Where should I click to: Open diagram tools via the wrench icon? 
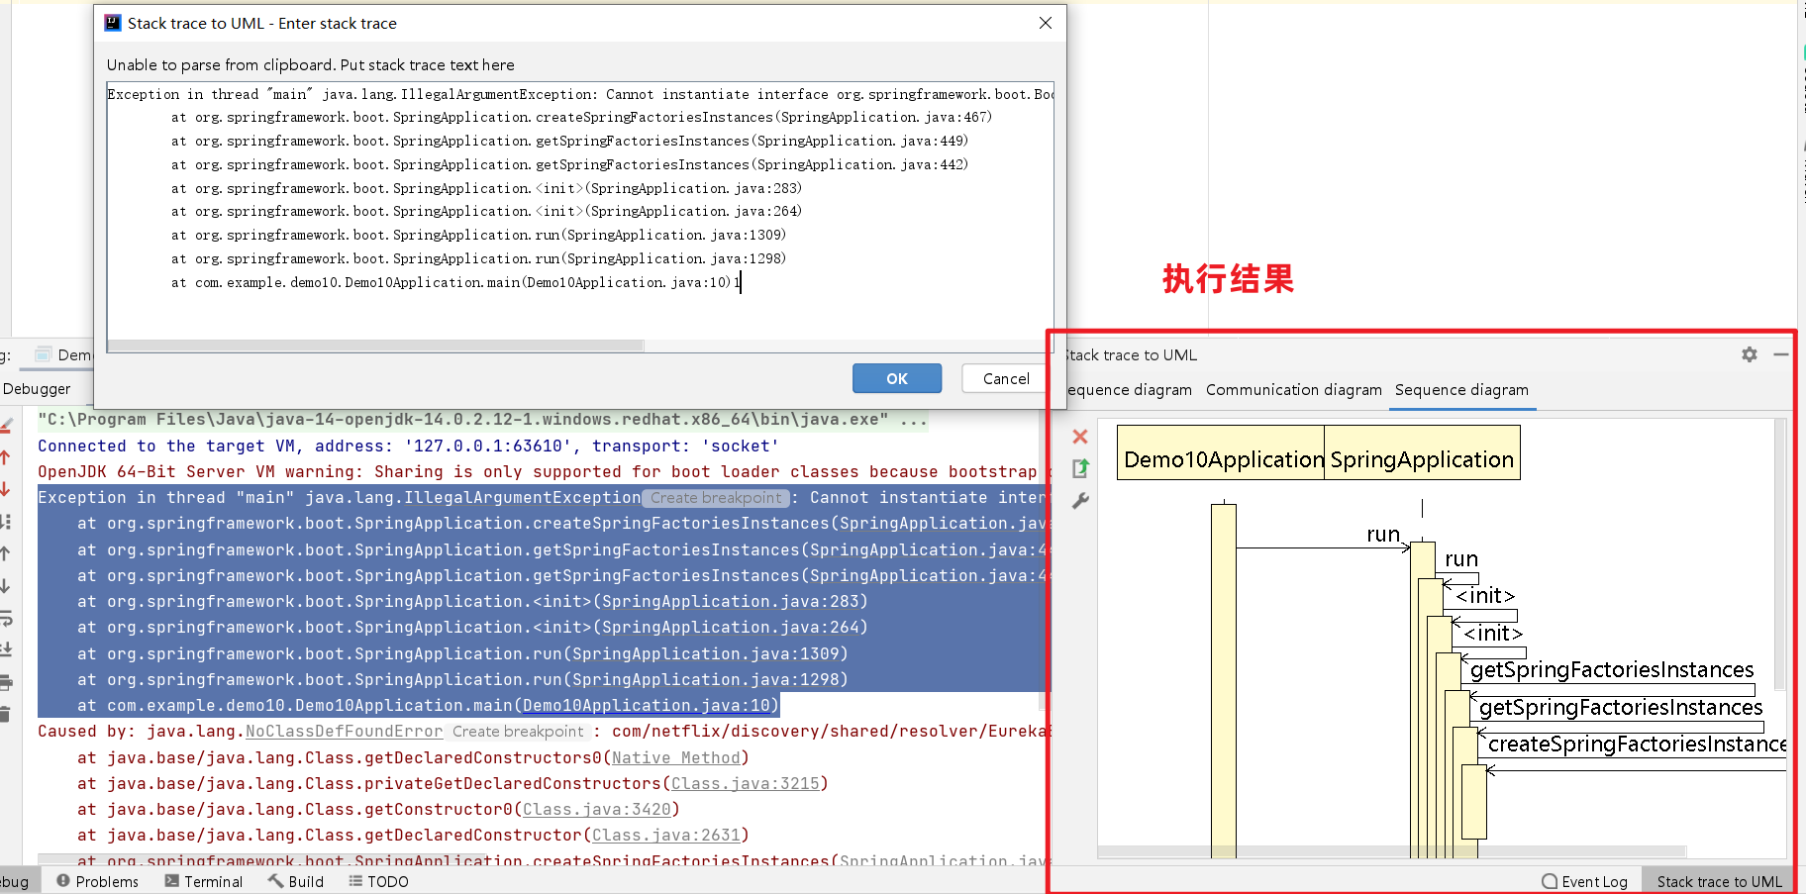pos(1079,502)
